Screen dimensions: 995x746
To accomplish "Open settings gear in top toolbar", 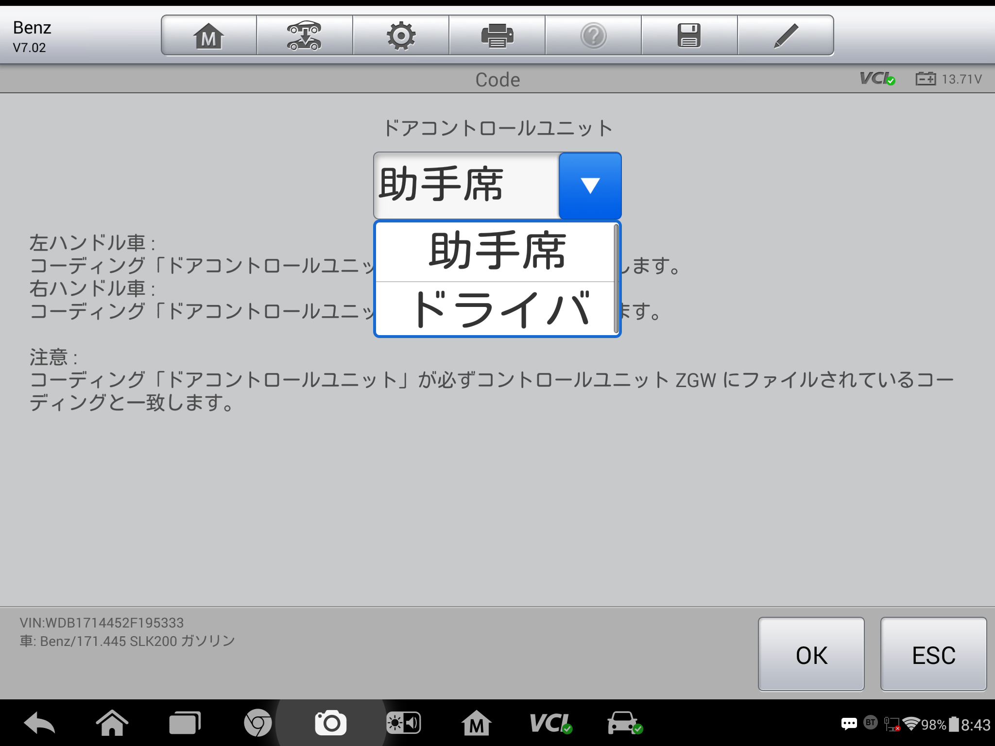I will pyautogui.click(x=401, y=35).
